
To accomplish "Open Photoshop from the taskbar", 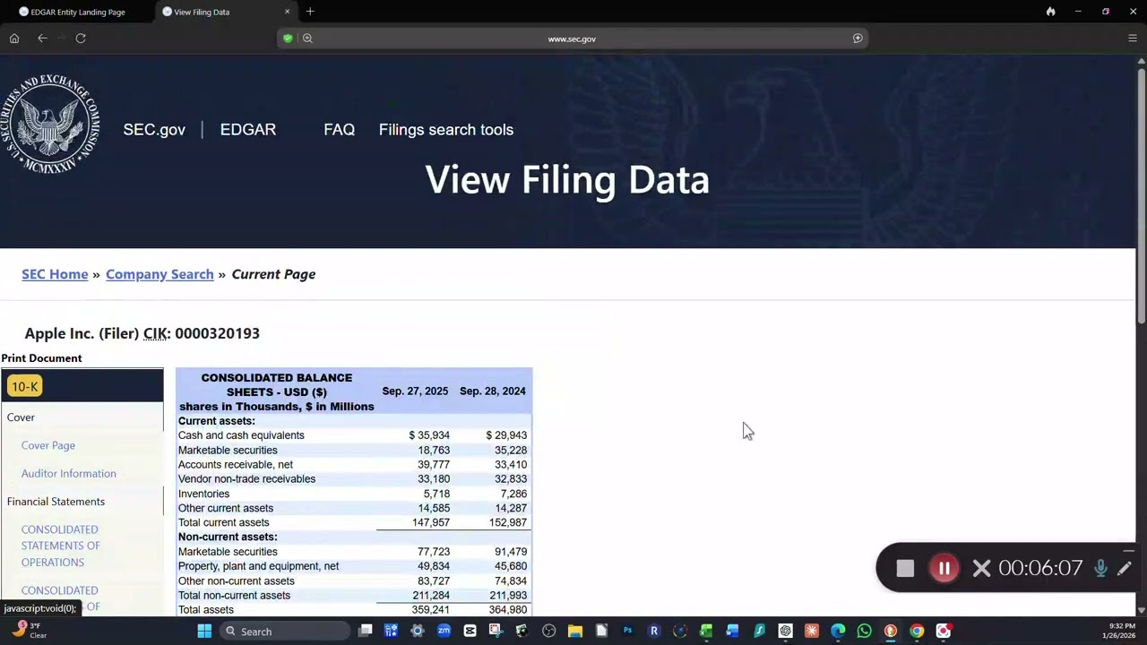I will (627, 632).
